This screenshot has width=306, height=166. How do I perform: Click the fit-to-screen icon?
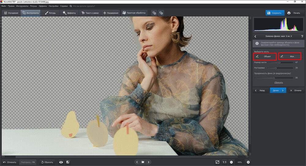pos(217,162)
